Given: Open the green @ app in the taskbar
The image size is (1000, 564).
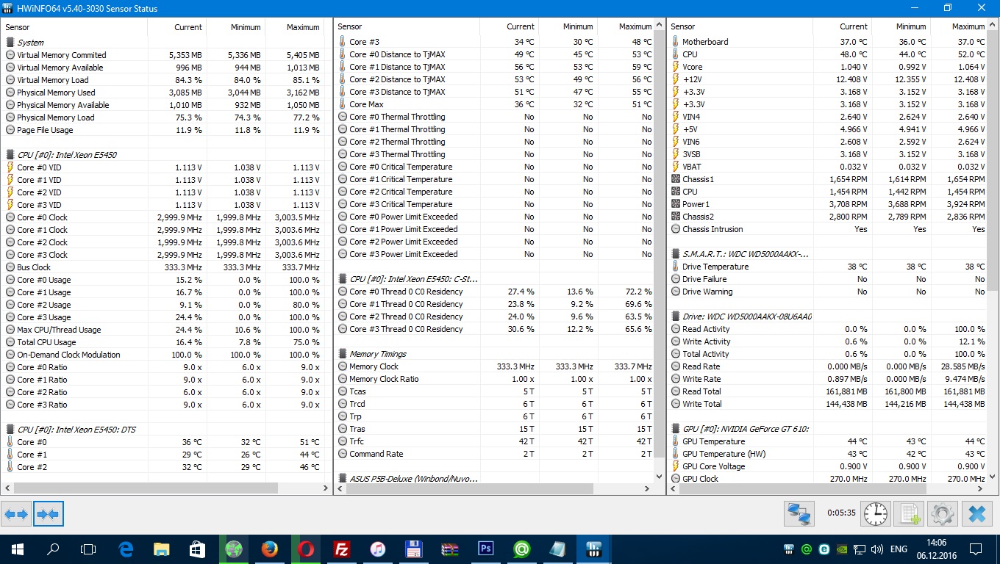Looking at the screenshot, I should pos(521,549).
